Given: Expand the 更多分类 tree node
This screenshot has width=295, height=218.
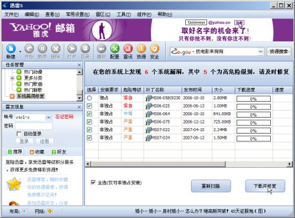Looking at the screenshot, I should coord(12,78).
